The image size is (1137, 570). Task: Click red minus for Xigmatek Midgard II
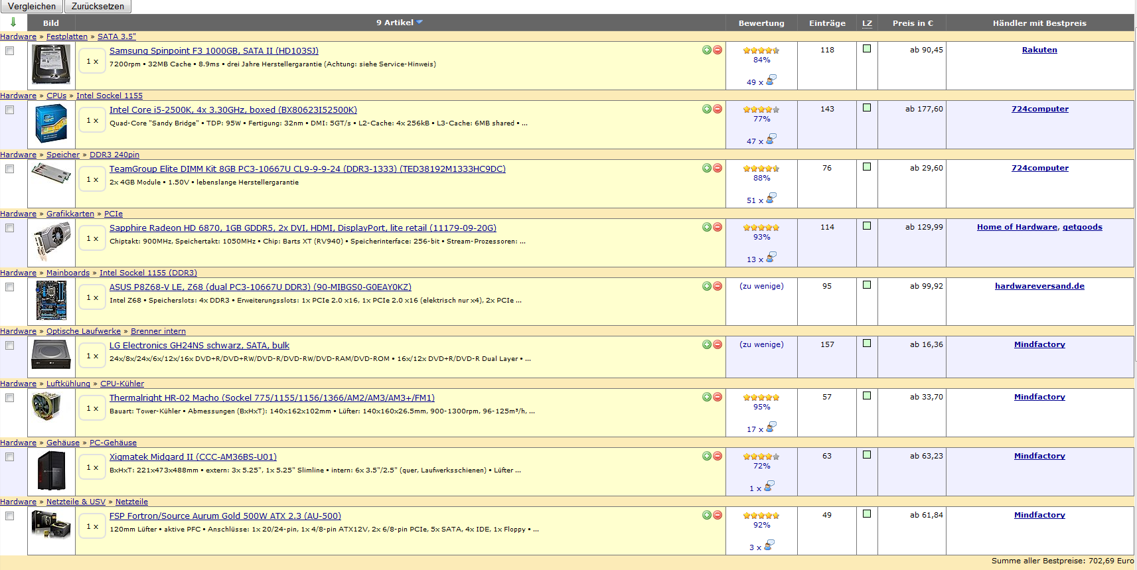click(x=718, y=456)
